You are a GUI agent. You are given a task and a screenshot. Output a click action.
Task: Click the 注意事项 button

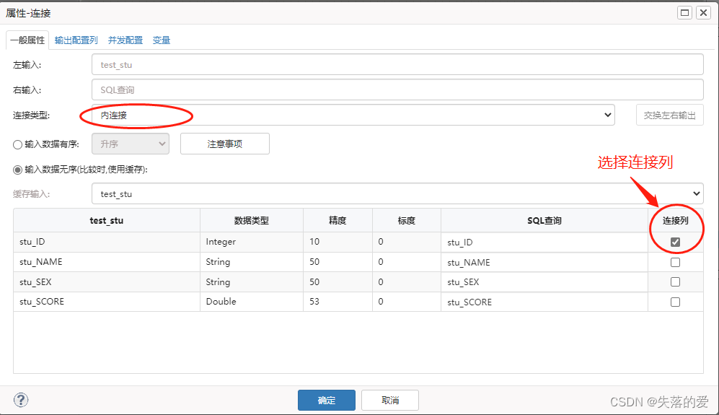pyautogui.click(x=225, y=144)
